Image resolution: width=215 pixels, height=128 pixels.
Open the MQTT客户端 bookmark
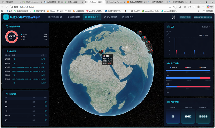point(39,11)
